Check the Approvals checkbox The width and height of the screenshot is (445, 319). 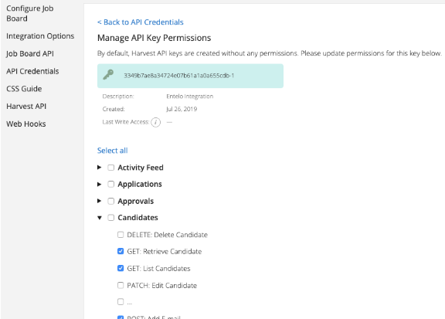click(x=111, y=202)
